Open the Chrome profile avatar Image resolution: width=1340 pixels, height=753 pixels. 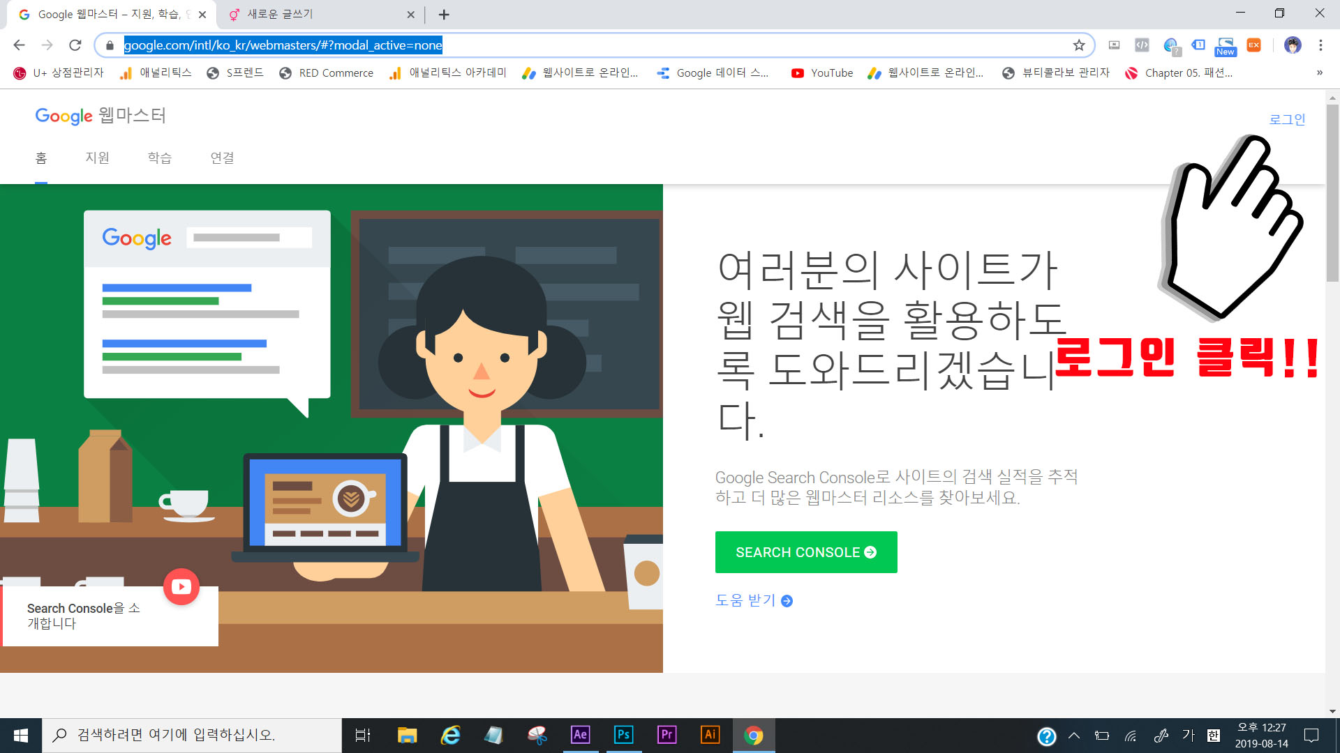click(x=1293, y=45)
